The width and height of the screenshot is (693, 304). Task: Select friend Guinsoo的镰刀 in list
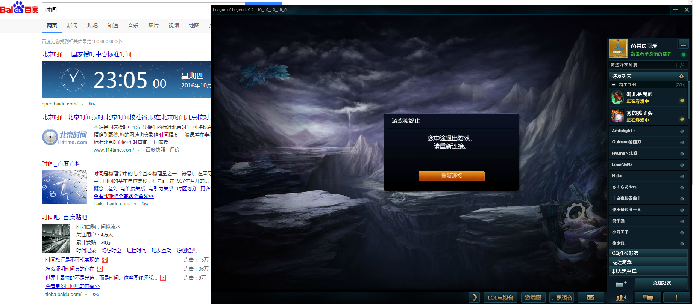[x=648, y=142]
